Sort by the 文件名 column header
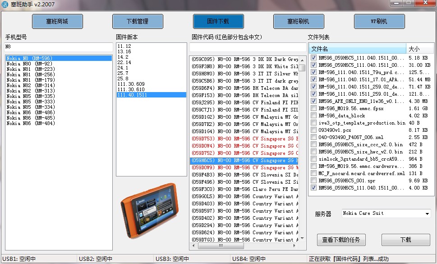 click(x=358, y=49)
